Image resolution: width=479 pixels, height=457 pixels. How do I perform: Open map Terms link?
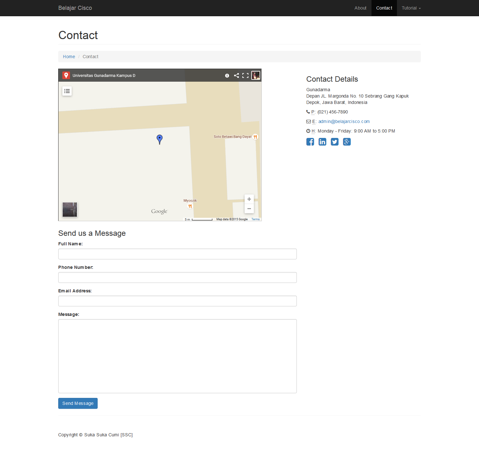[255, 219]
